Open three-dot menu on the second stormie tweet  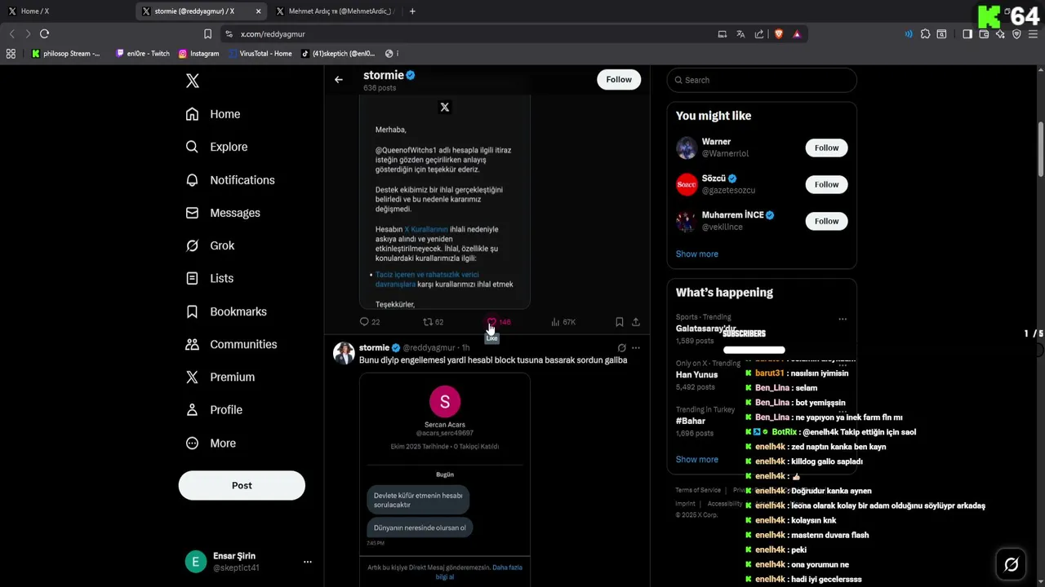pyautogui.click(x=636, y=348)
